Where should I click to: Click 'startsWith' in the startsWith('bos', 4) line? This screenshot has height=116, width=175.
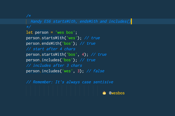click(x=53, y=54)
